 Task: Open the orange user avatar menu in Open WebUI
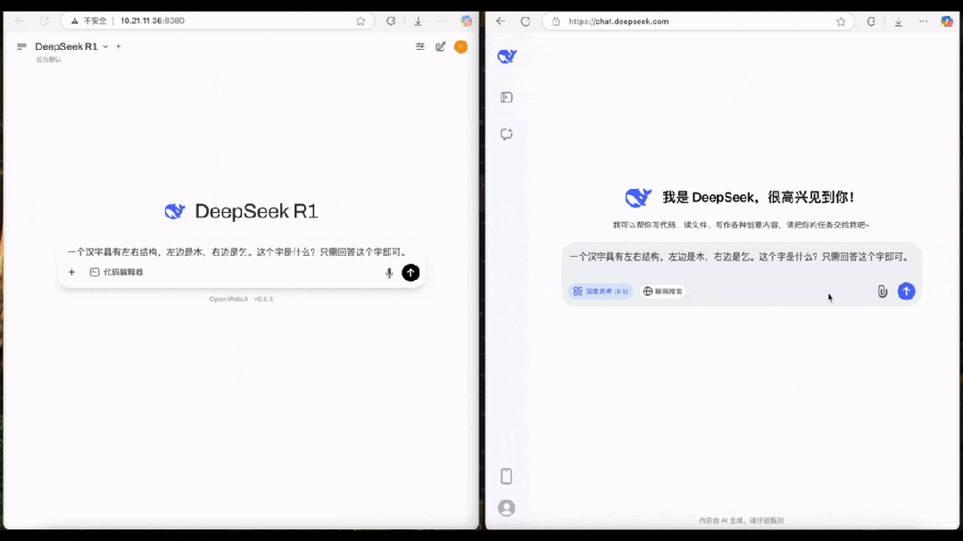pyautogui.click(x=461, y=46)
